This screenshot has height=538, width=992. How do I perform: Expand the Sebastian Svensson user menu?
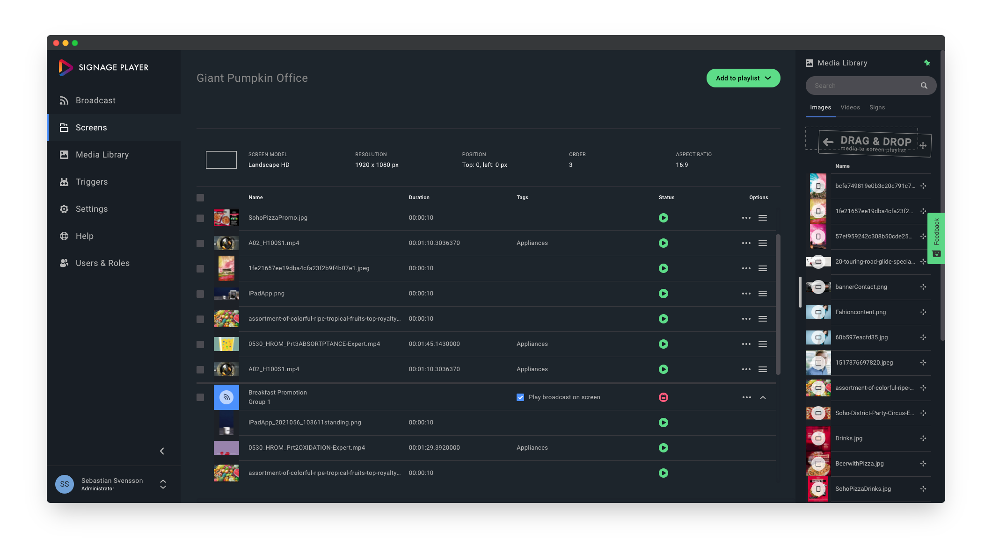click(163, 484)
